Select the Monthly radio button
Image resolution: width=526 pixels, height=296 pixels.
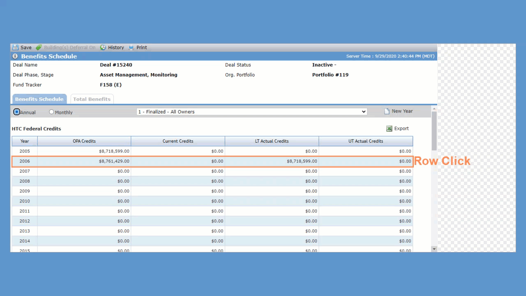[51, 112]
